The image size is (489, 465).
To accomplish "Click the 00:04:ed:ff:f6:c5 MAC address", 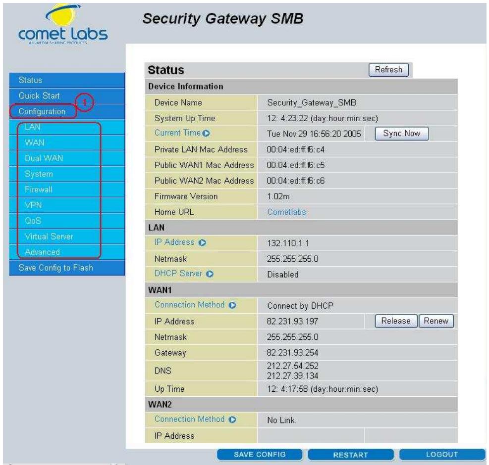I will point(296,165).
